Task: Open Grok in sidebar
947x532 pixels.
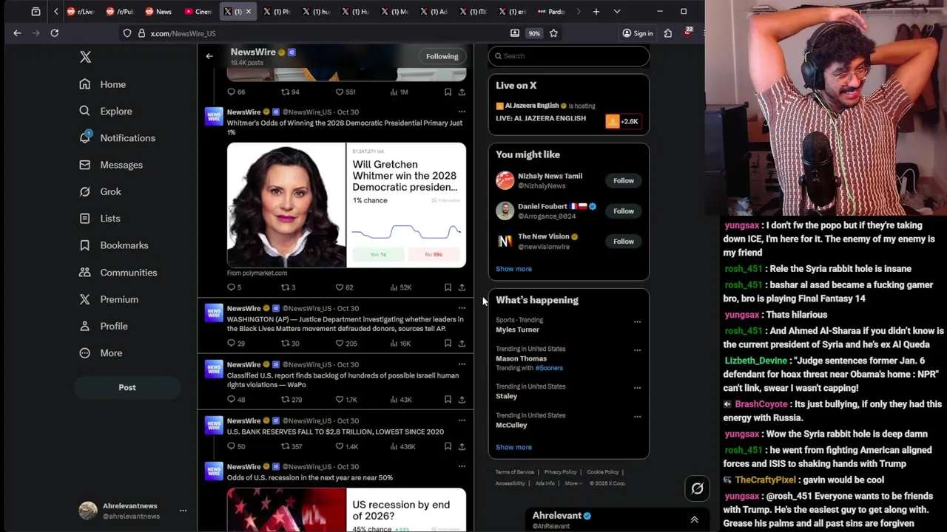Action: [100, 191]
